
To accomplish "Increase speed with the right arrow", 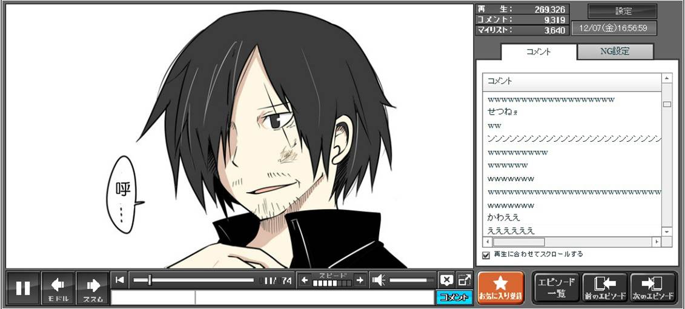I will [360, 280].
